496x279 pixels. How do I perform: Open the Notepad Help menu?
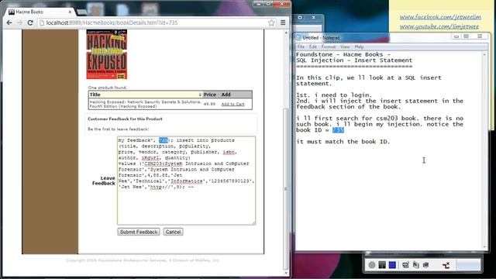359,46
